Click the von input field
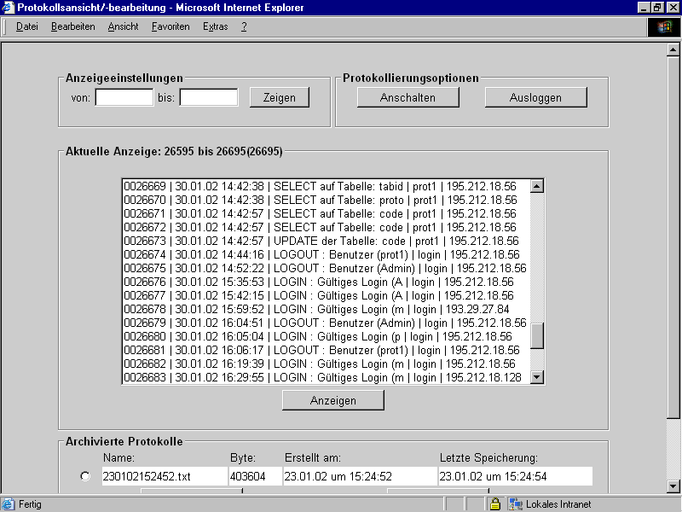 124,96
